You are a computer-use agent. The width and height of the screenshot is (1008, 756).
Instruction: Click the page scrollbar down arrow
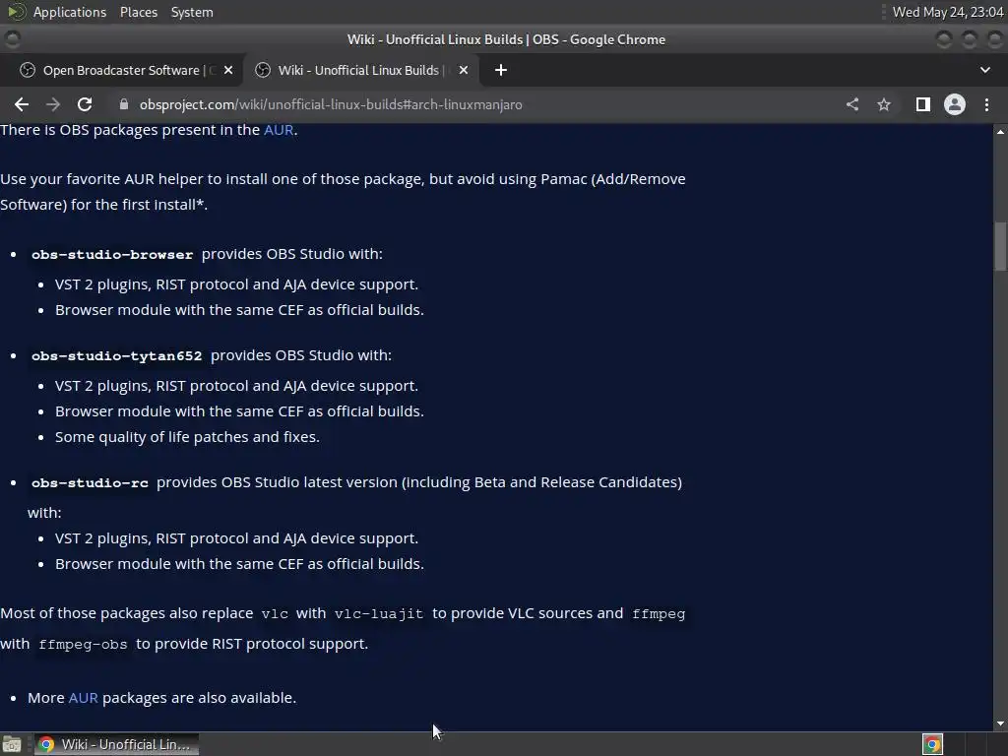pos(1000,724)
